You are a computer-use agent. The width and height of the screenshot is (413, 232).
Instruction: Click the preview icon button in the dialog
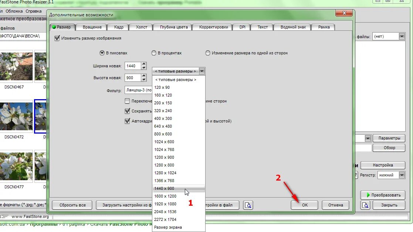click(x=248, y=205)
